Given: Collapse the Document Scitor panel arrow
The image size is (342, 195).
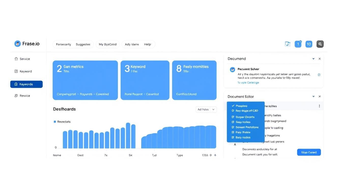Looking at the screenshot, I should coord(313,97).
